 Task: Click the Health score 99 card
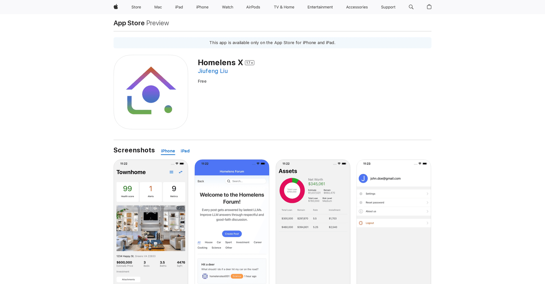pos(127,192)
